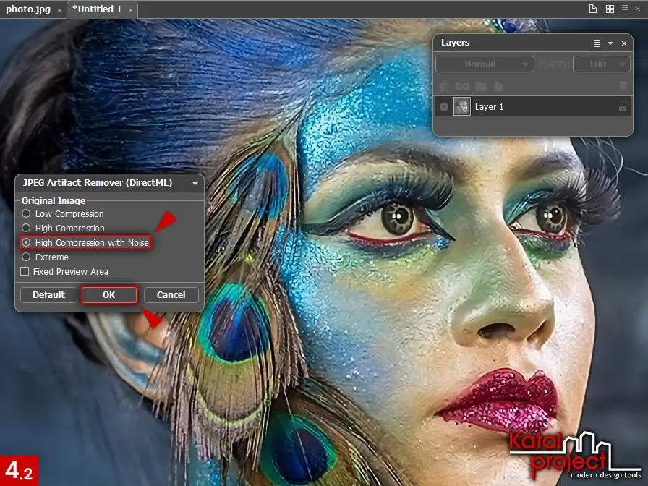
Task: Open the Layers panel hamburger menu
Action: (x=597, y=43)
